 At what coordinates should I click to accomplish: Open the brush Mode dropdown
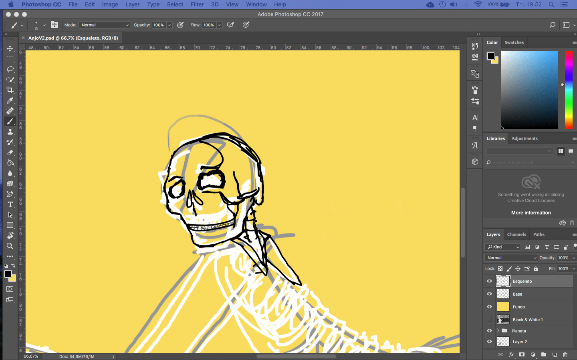(104, 25)
